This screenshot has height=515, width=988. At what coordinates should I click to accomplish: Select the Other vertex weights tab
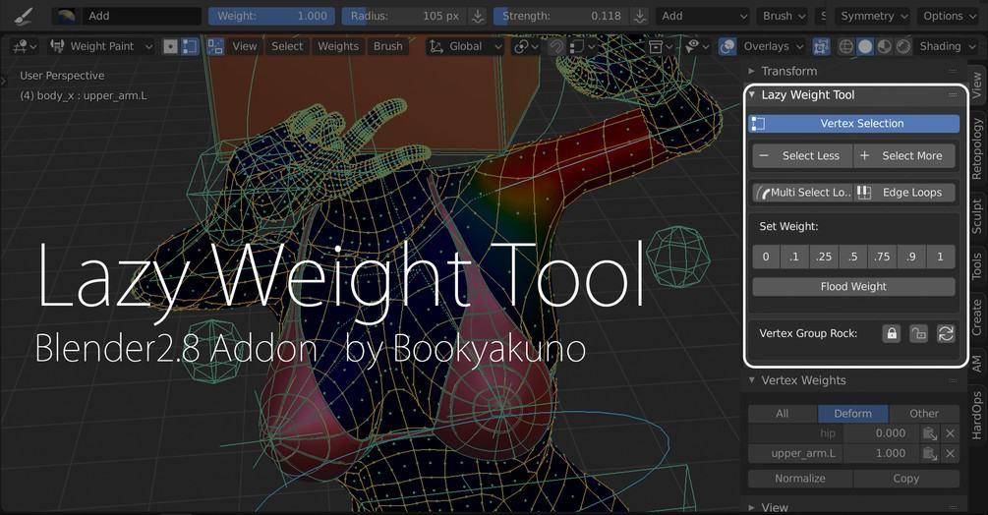click(924, 414)
